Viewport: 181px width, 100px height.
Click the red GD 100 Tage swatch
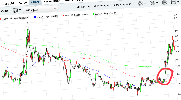(x=63, y=15)
